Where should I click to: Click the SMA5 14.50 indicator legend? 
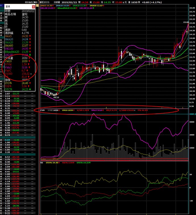[47, 5]
